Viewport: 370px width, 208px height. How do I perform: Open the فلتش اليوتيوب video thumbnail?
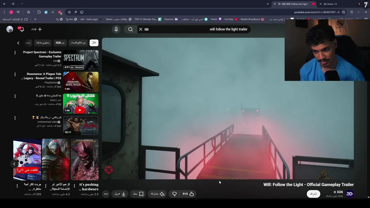click(x=81, y=103)
